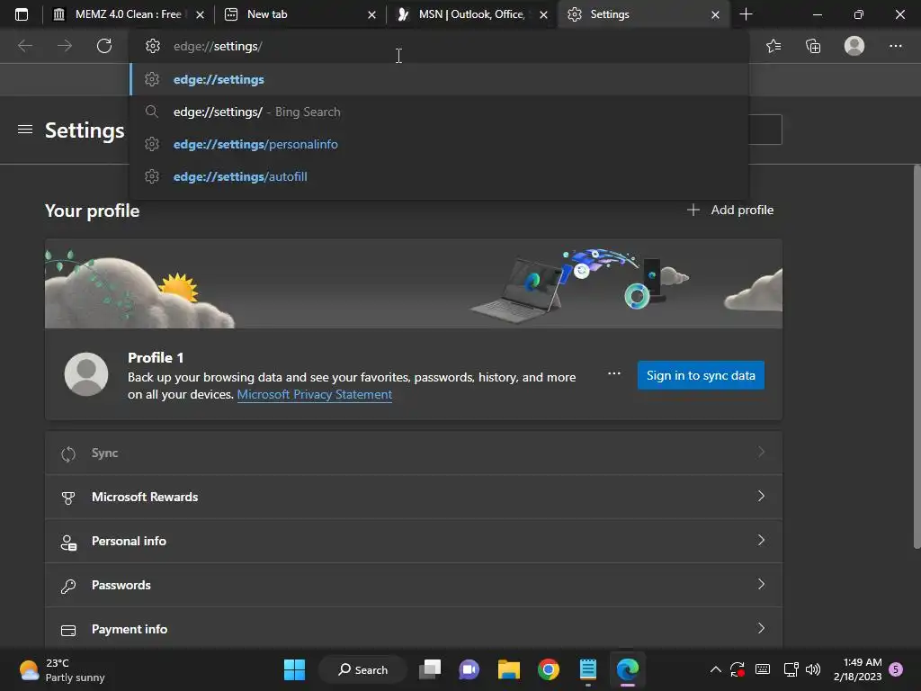Open Task View on taskbar
This screenshot has height=691, width=921.
pyautogui.click(x=430, y=669)
